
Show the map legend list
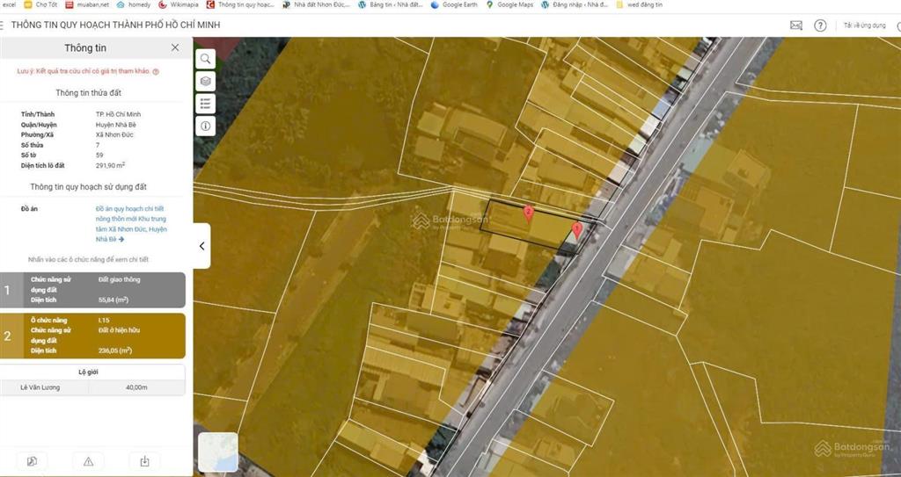[206, 104]
